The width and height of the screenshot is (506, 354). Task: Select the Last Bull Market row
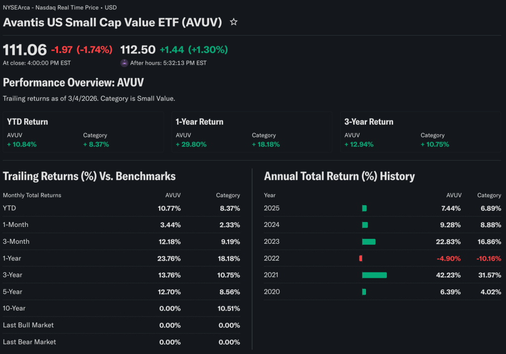point(121,325)
